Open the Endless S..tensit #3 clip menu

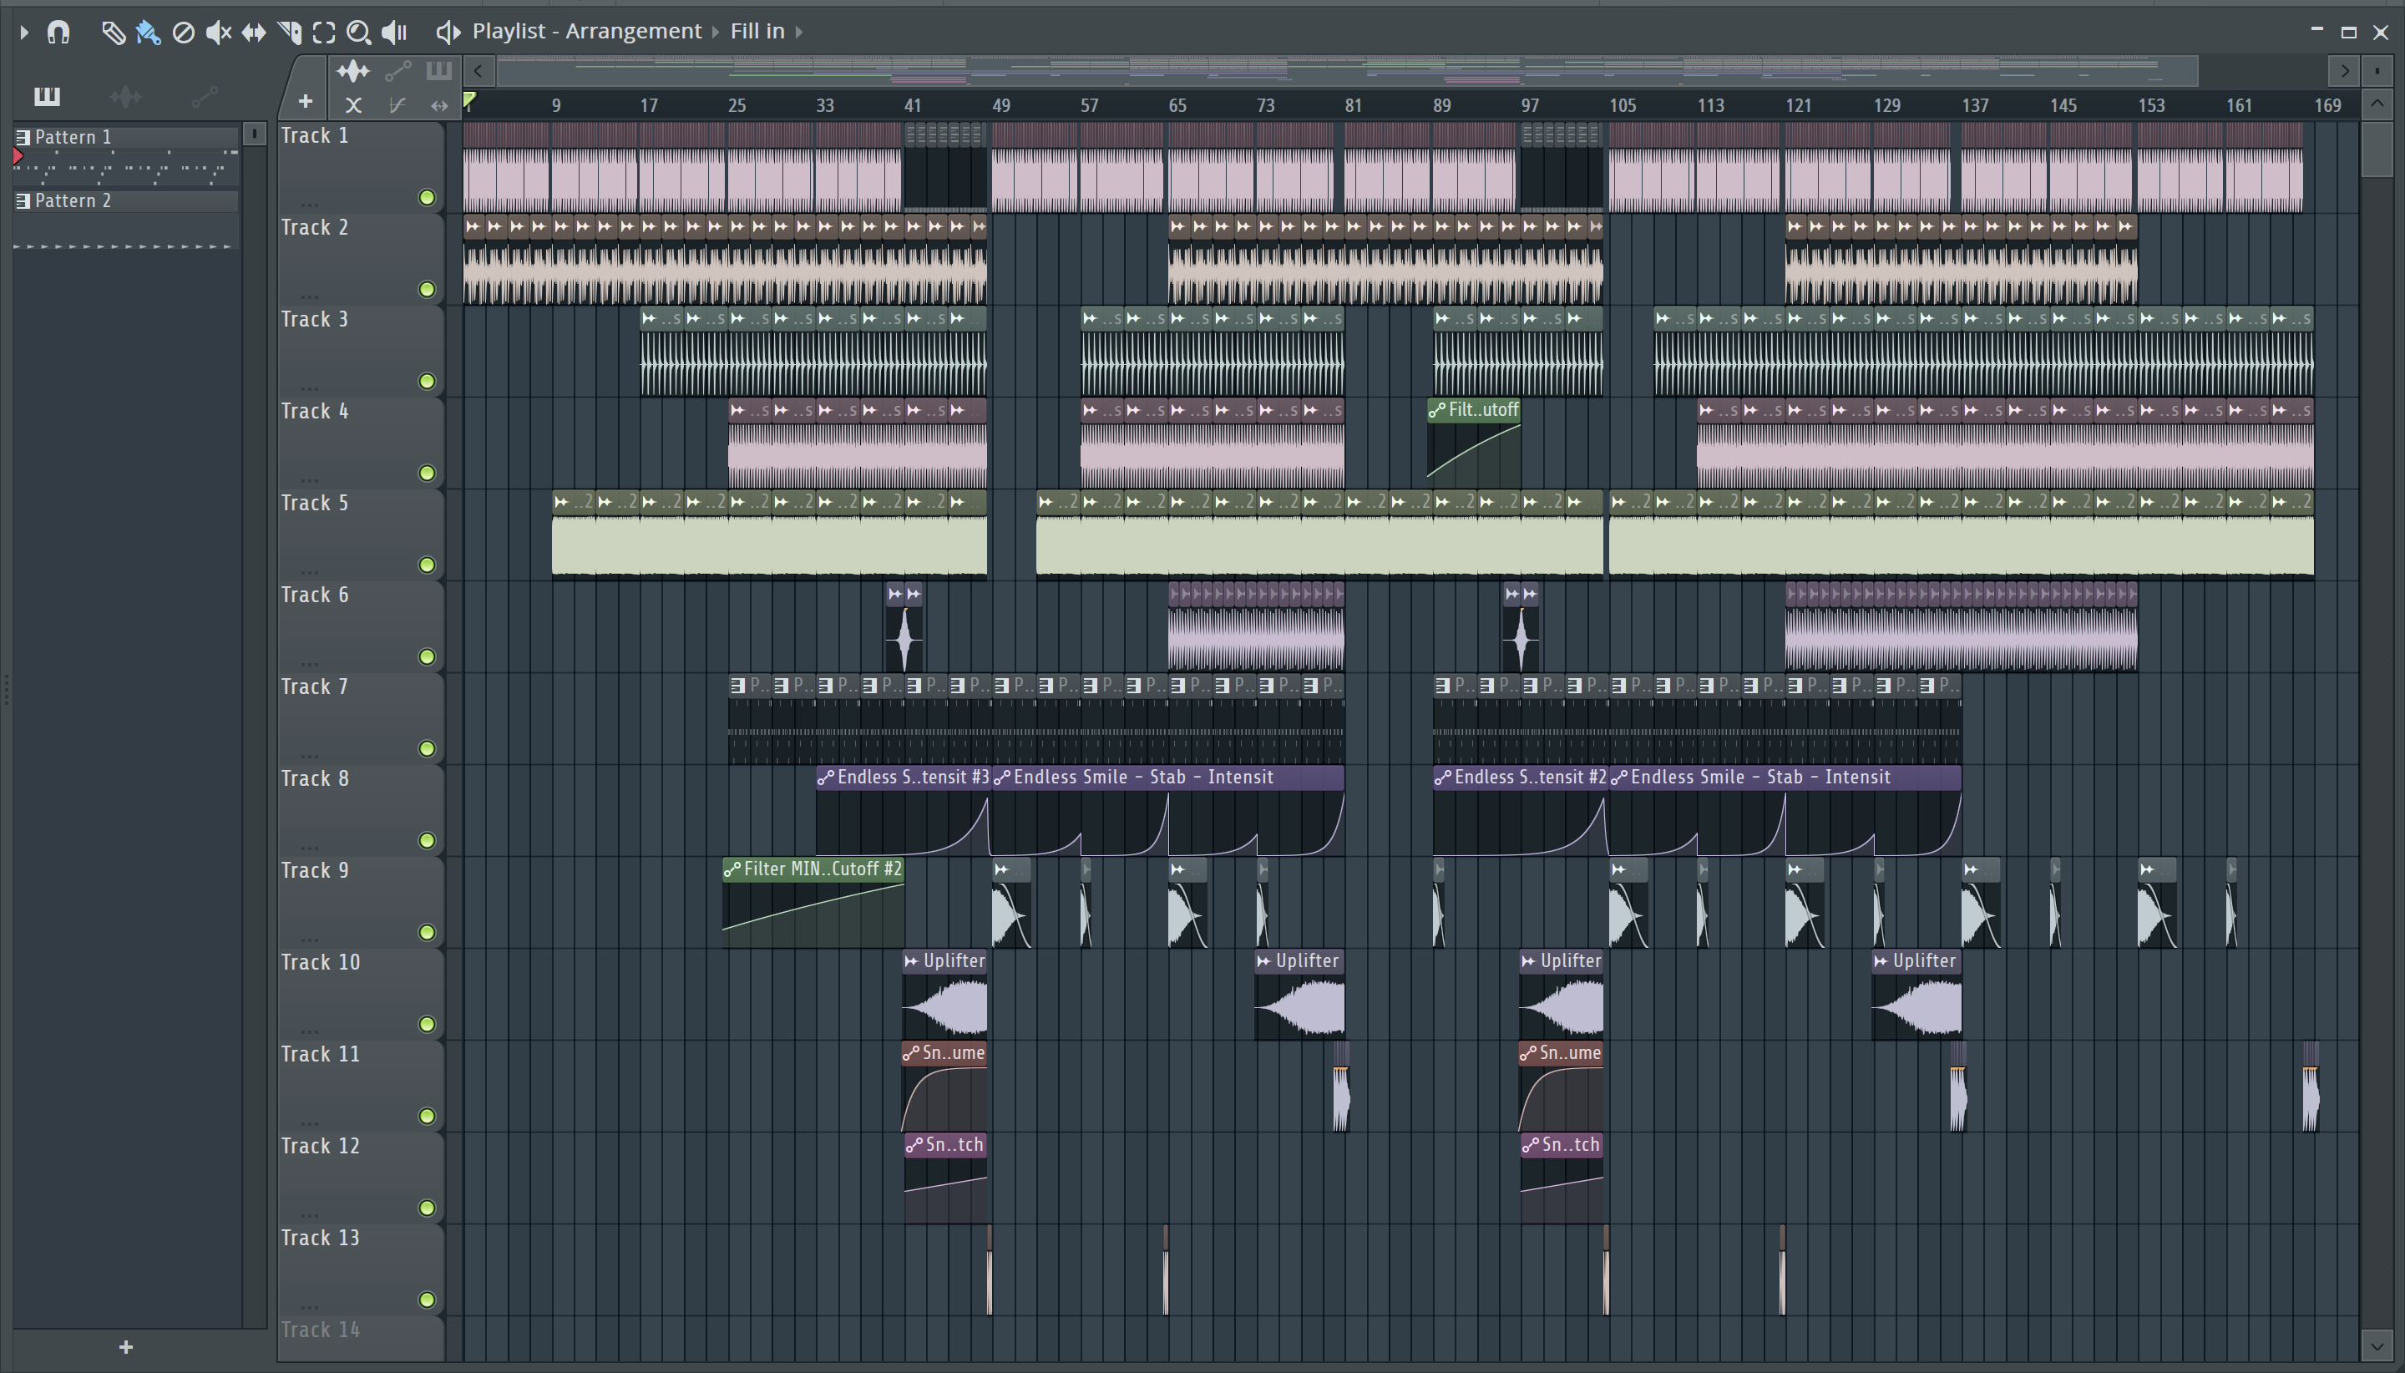(x=826, y=778)
